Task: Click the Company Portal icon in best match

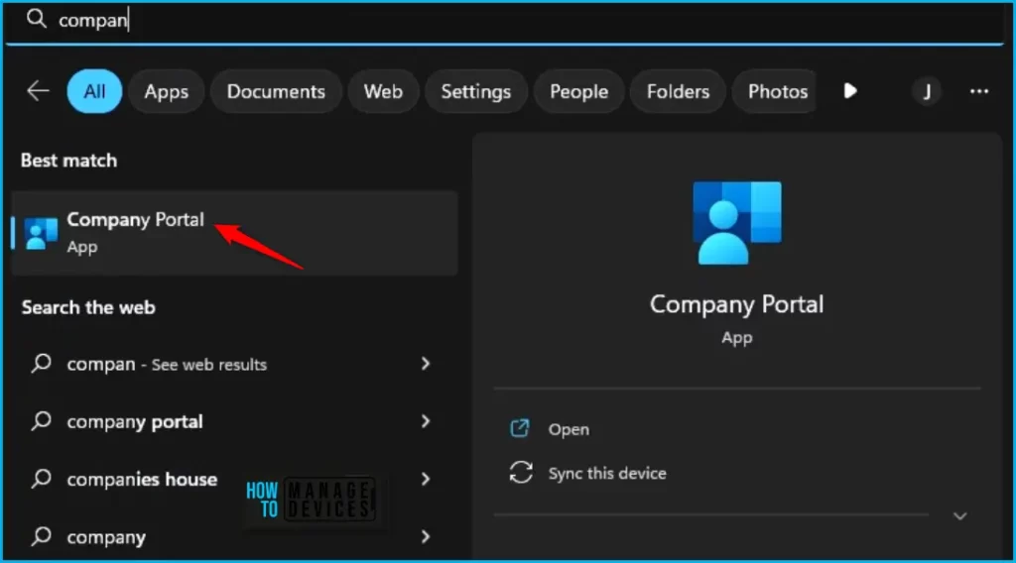Action: [41, 234]
